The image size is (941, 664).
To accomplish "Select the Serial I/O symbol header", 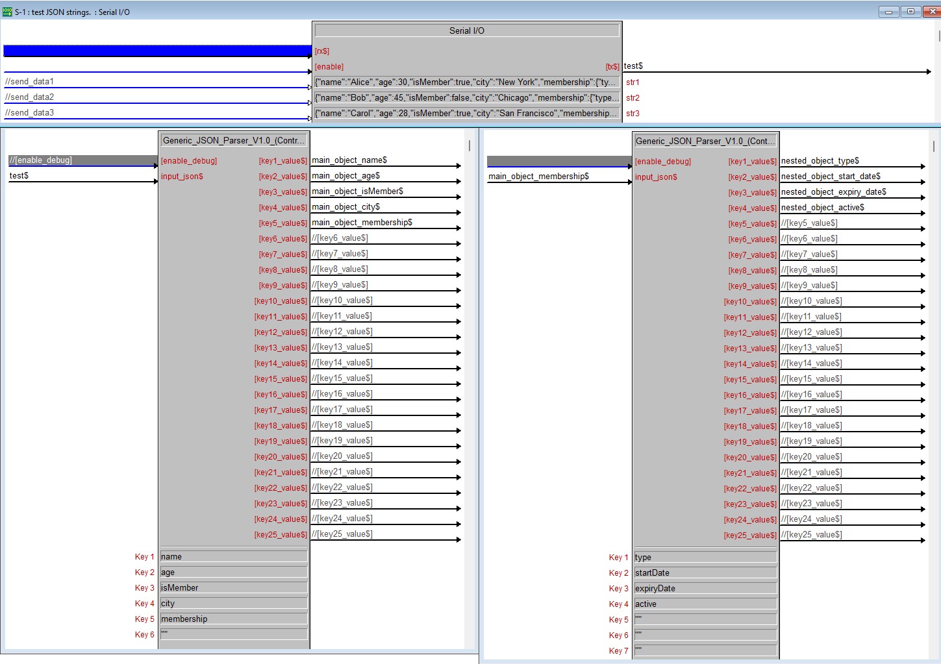I will point(467,31).
